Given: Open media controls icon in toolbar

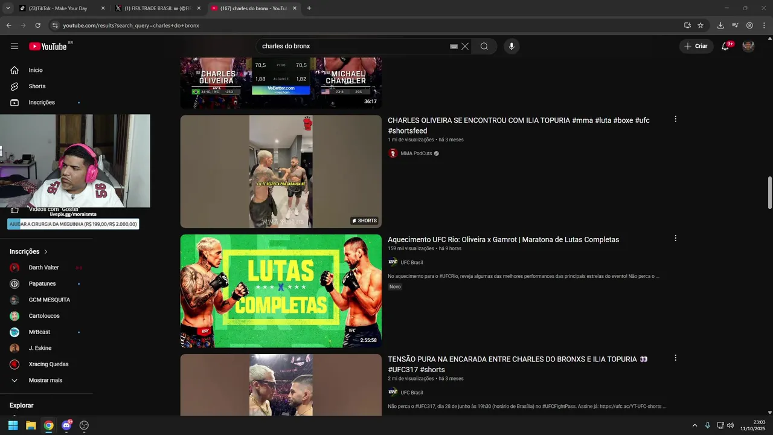Looking at the screenshot, I should tap(735, 25).
